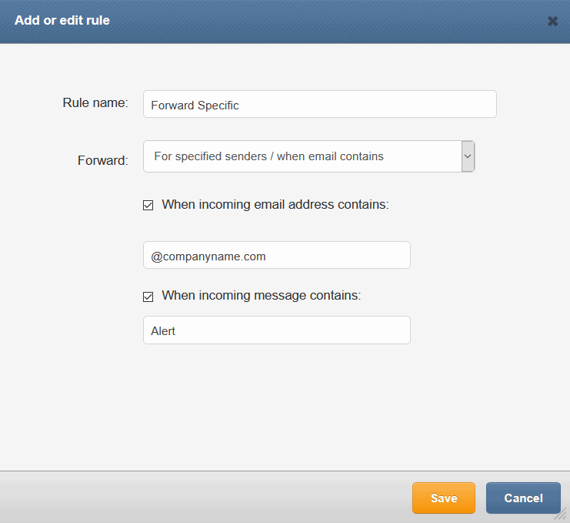570x523 pixels.
Task: Click the gray footer bar beside Save
Action: click(x=205, y=497)
